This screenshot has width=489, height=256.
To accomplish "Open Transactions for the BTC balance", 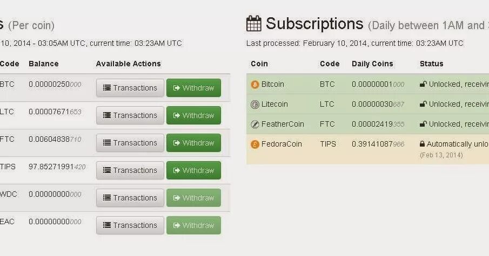I will click(x=130, y=88).
